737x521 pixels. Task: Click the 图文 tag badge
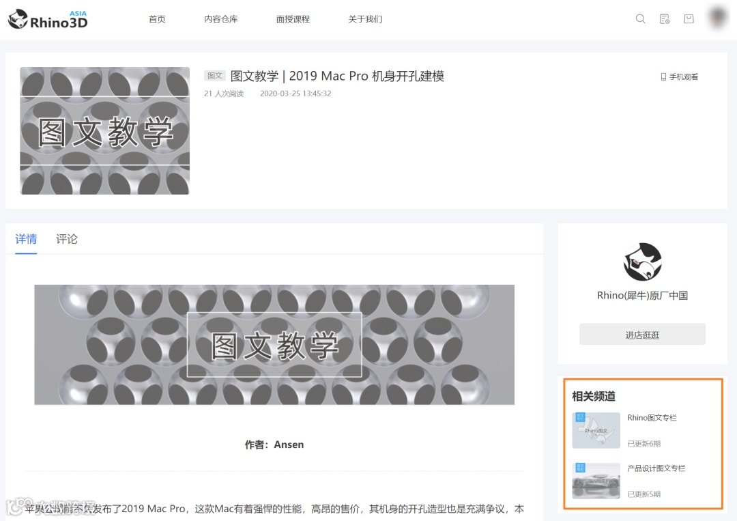(x=215, y=76)
